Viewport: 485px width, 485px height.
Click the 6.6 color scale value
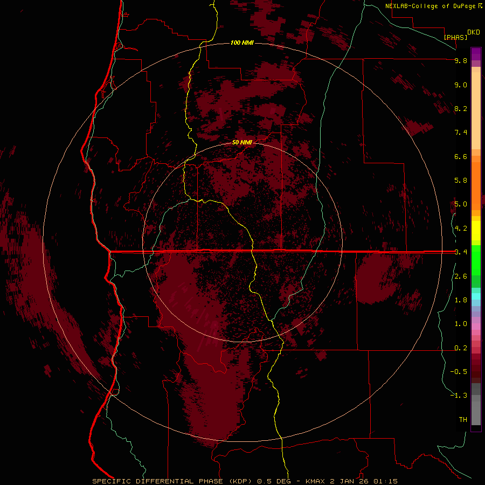coord(461,156)
